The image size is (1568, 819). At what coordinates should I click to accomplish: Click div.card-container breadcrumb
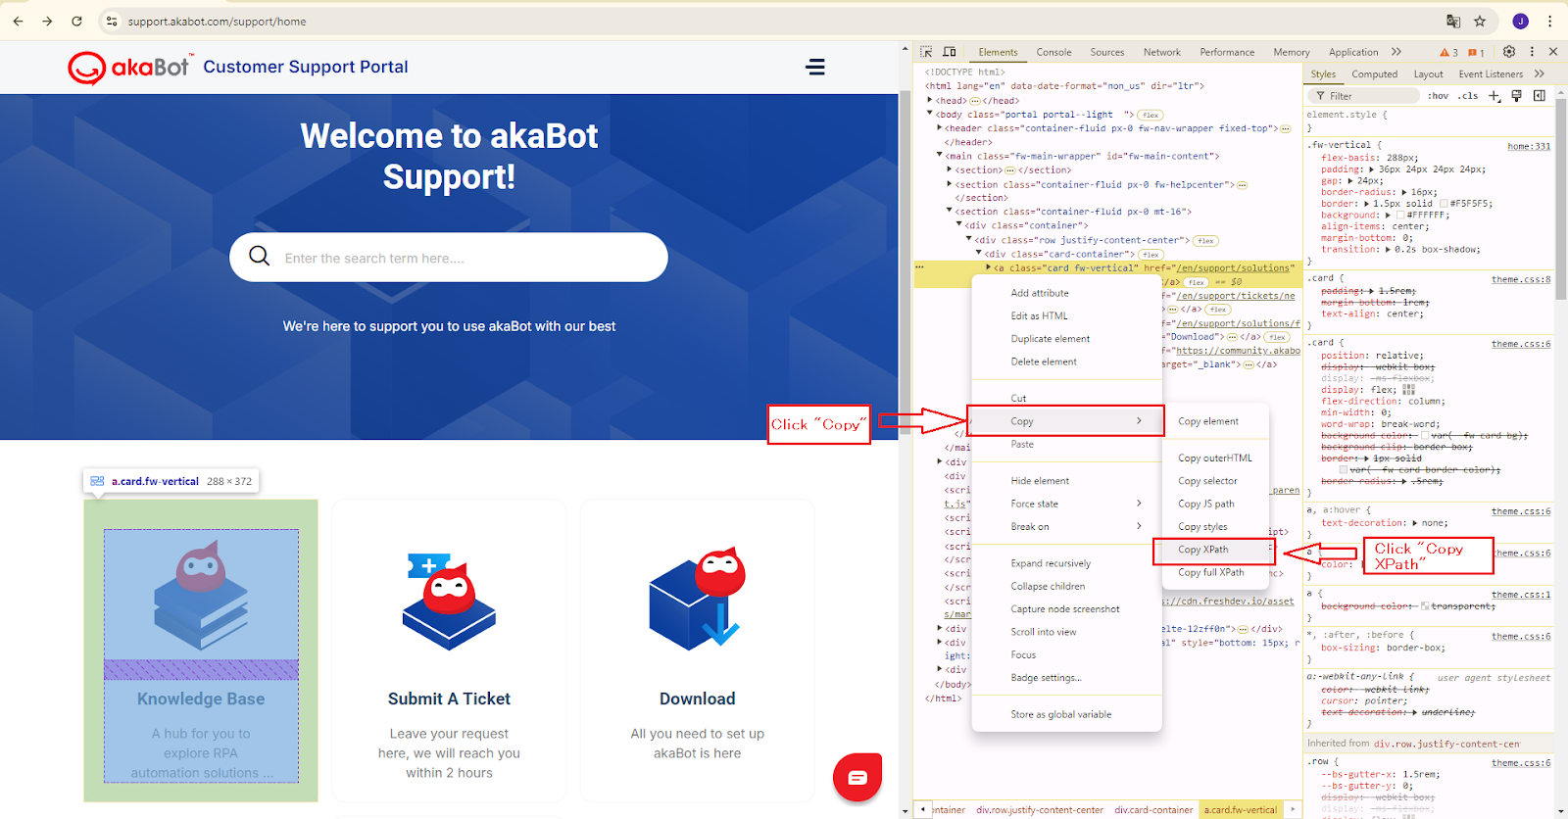1153,810
